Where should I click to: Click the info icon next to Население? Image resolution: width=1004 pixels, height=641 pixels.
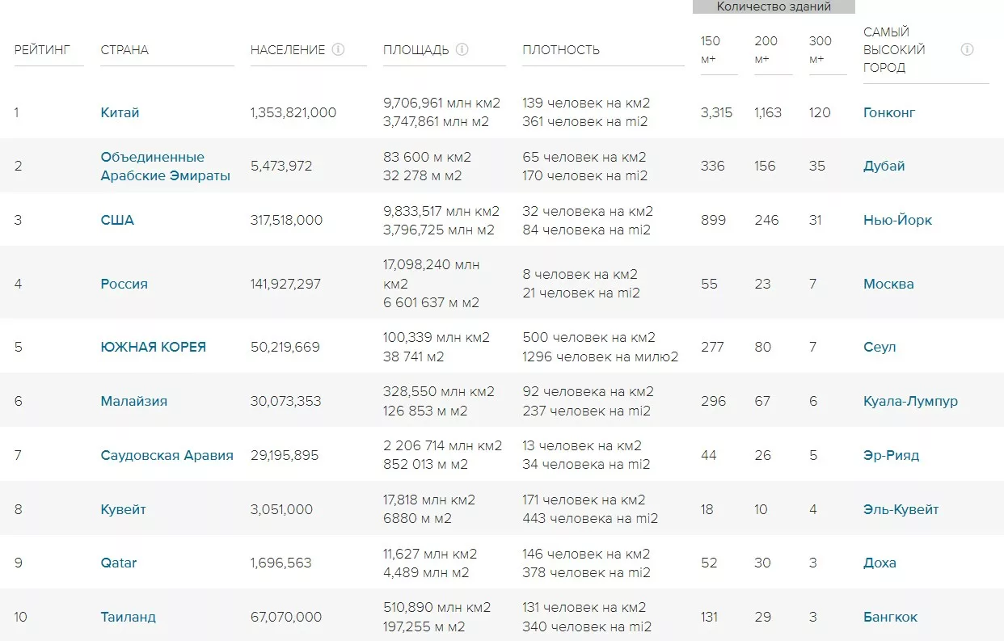[x=338, y=49]
